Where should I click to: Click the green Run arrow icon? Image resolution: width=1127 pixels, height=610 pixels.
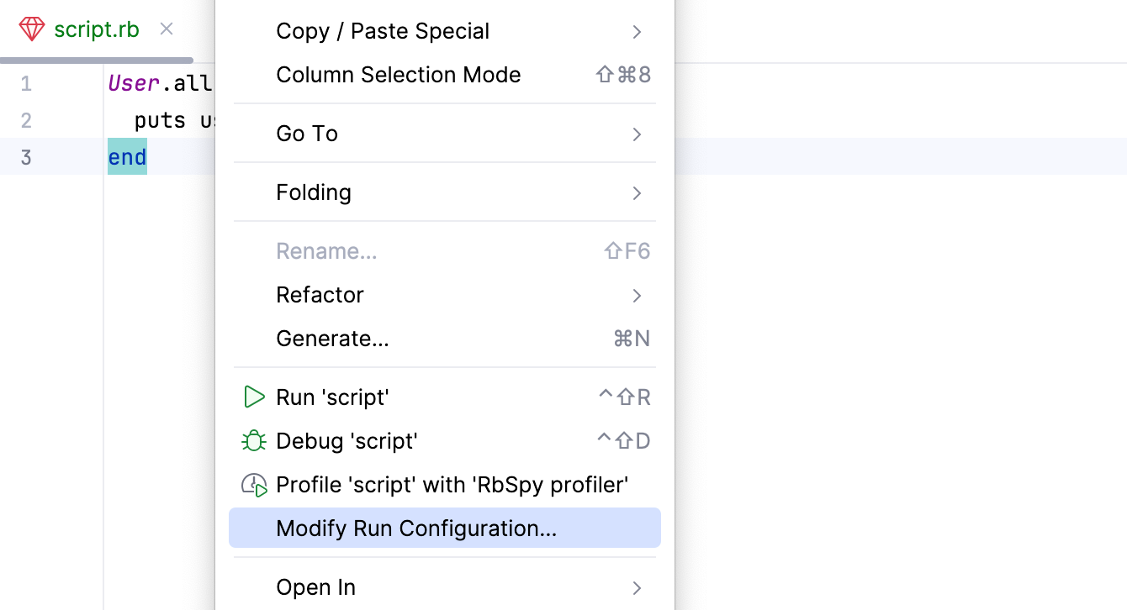[254, 397]
